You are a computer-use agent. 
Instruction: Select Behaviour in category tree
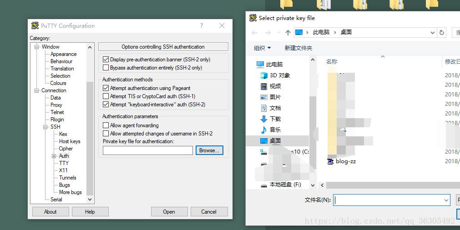pos(61,61)
